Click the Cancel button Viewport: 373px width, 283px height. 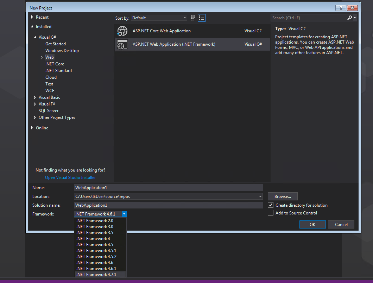(341, 225)
